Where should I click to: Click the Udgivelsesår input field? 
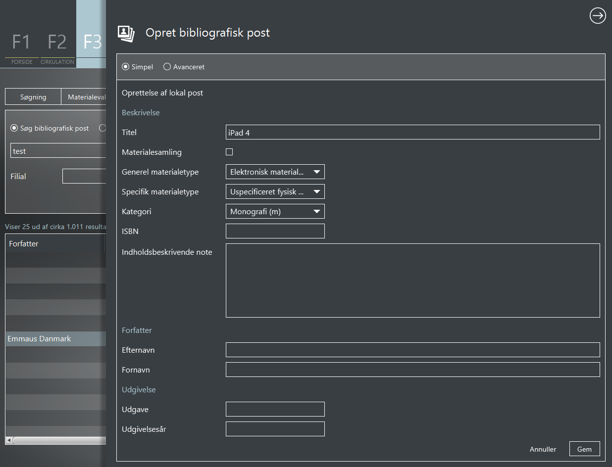coord(275,429)
